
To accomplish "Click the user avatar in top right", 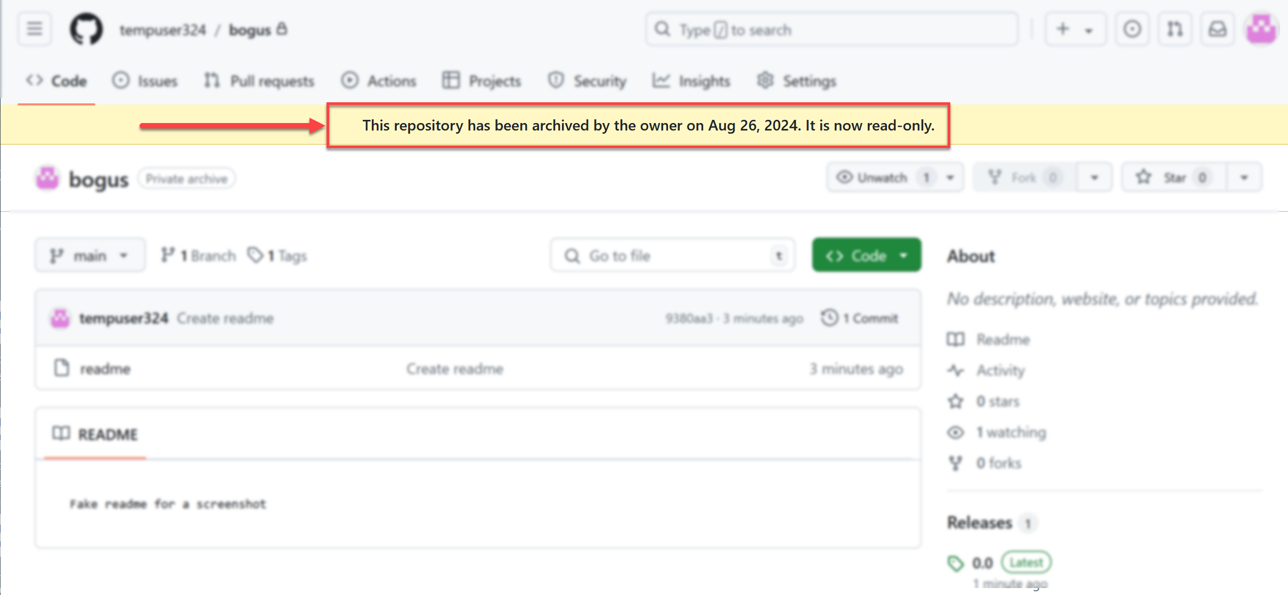I will point(1261,29).
